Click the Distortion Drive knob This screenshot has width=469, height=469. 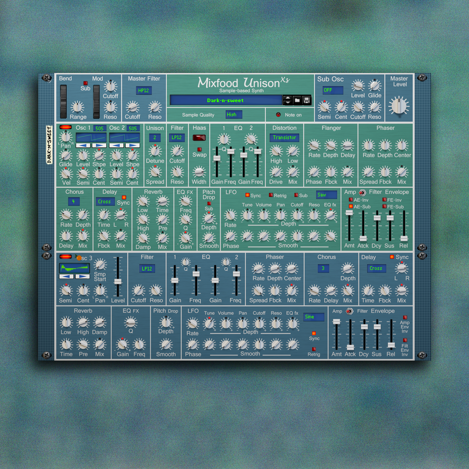276,172
